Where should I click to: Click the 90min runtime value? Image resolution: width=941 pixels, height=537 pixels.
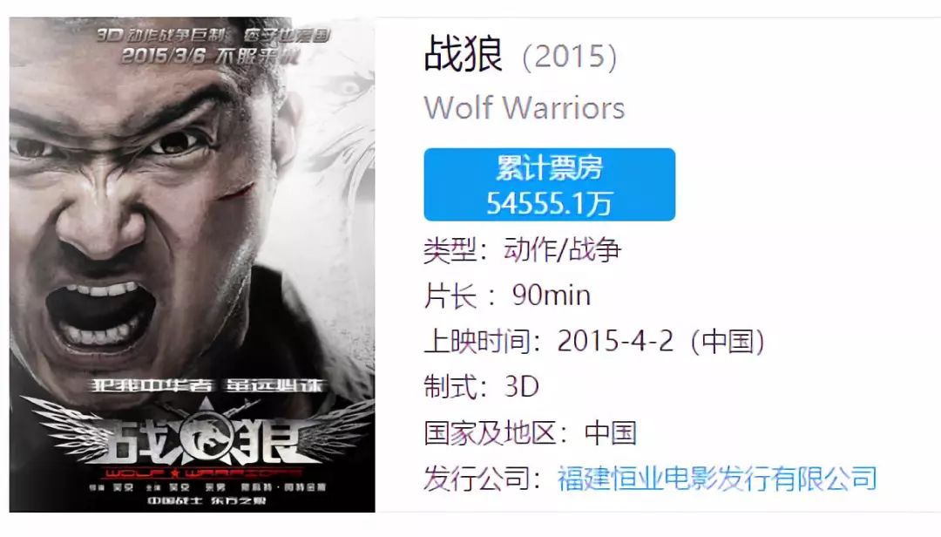[x=552, y=296]
